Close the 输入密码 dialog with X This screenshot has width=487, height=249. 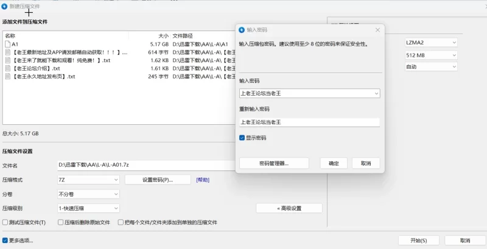377,29
